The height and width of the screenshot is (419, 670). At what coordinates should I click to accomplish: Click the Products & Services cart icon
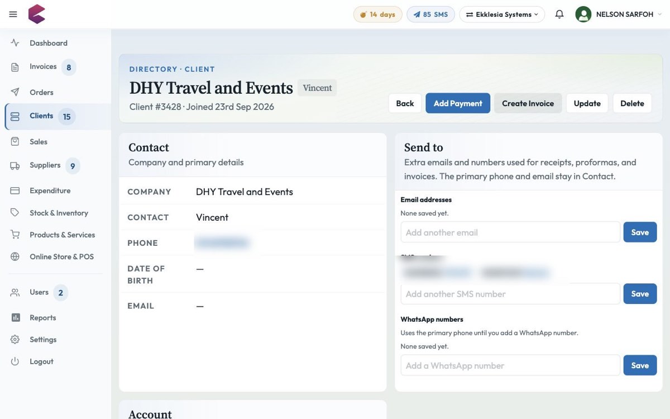click(15, 235)
